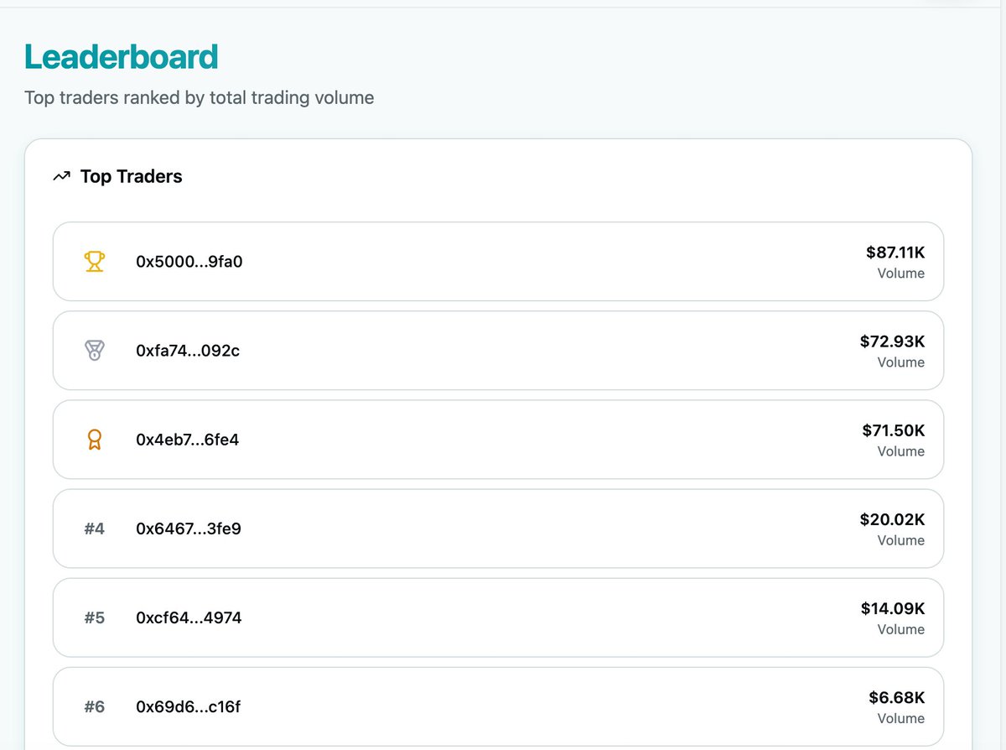Click the #6 rank label
Viewport: 1006px width, 750px height.
(95, 706)
